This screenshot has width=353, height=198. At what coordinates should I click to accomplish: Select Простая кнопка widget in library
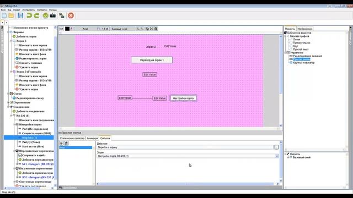pyautogui.click(x=302, y=59)
